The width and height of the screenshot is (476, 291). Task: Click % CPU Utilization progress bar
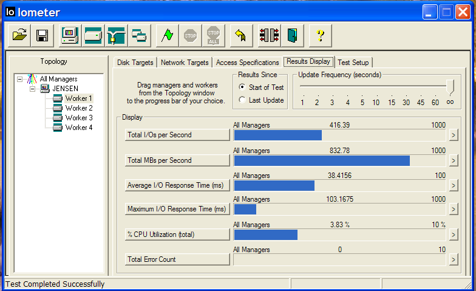click(x=340, y=235)
